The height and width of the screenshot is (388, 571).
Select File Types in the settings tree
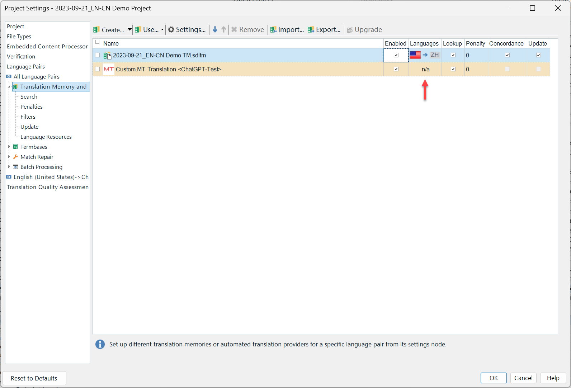(19, 37)
